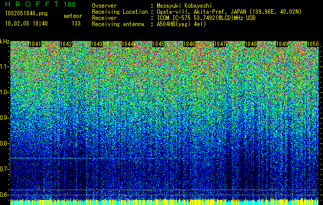Click the 1850 time marker
Viewport: 323px width, 205px height.
click(313, 44)
